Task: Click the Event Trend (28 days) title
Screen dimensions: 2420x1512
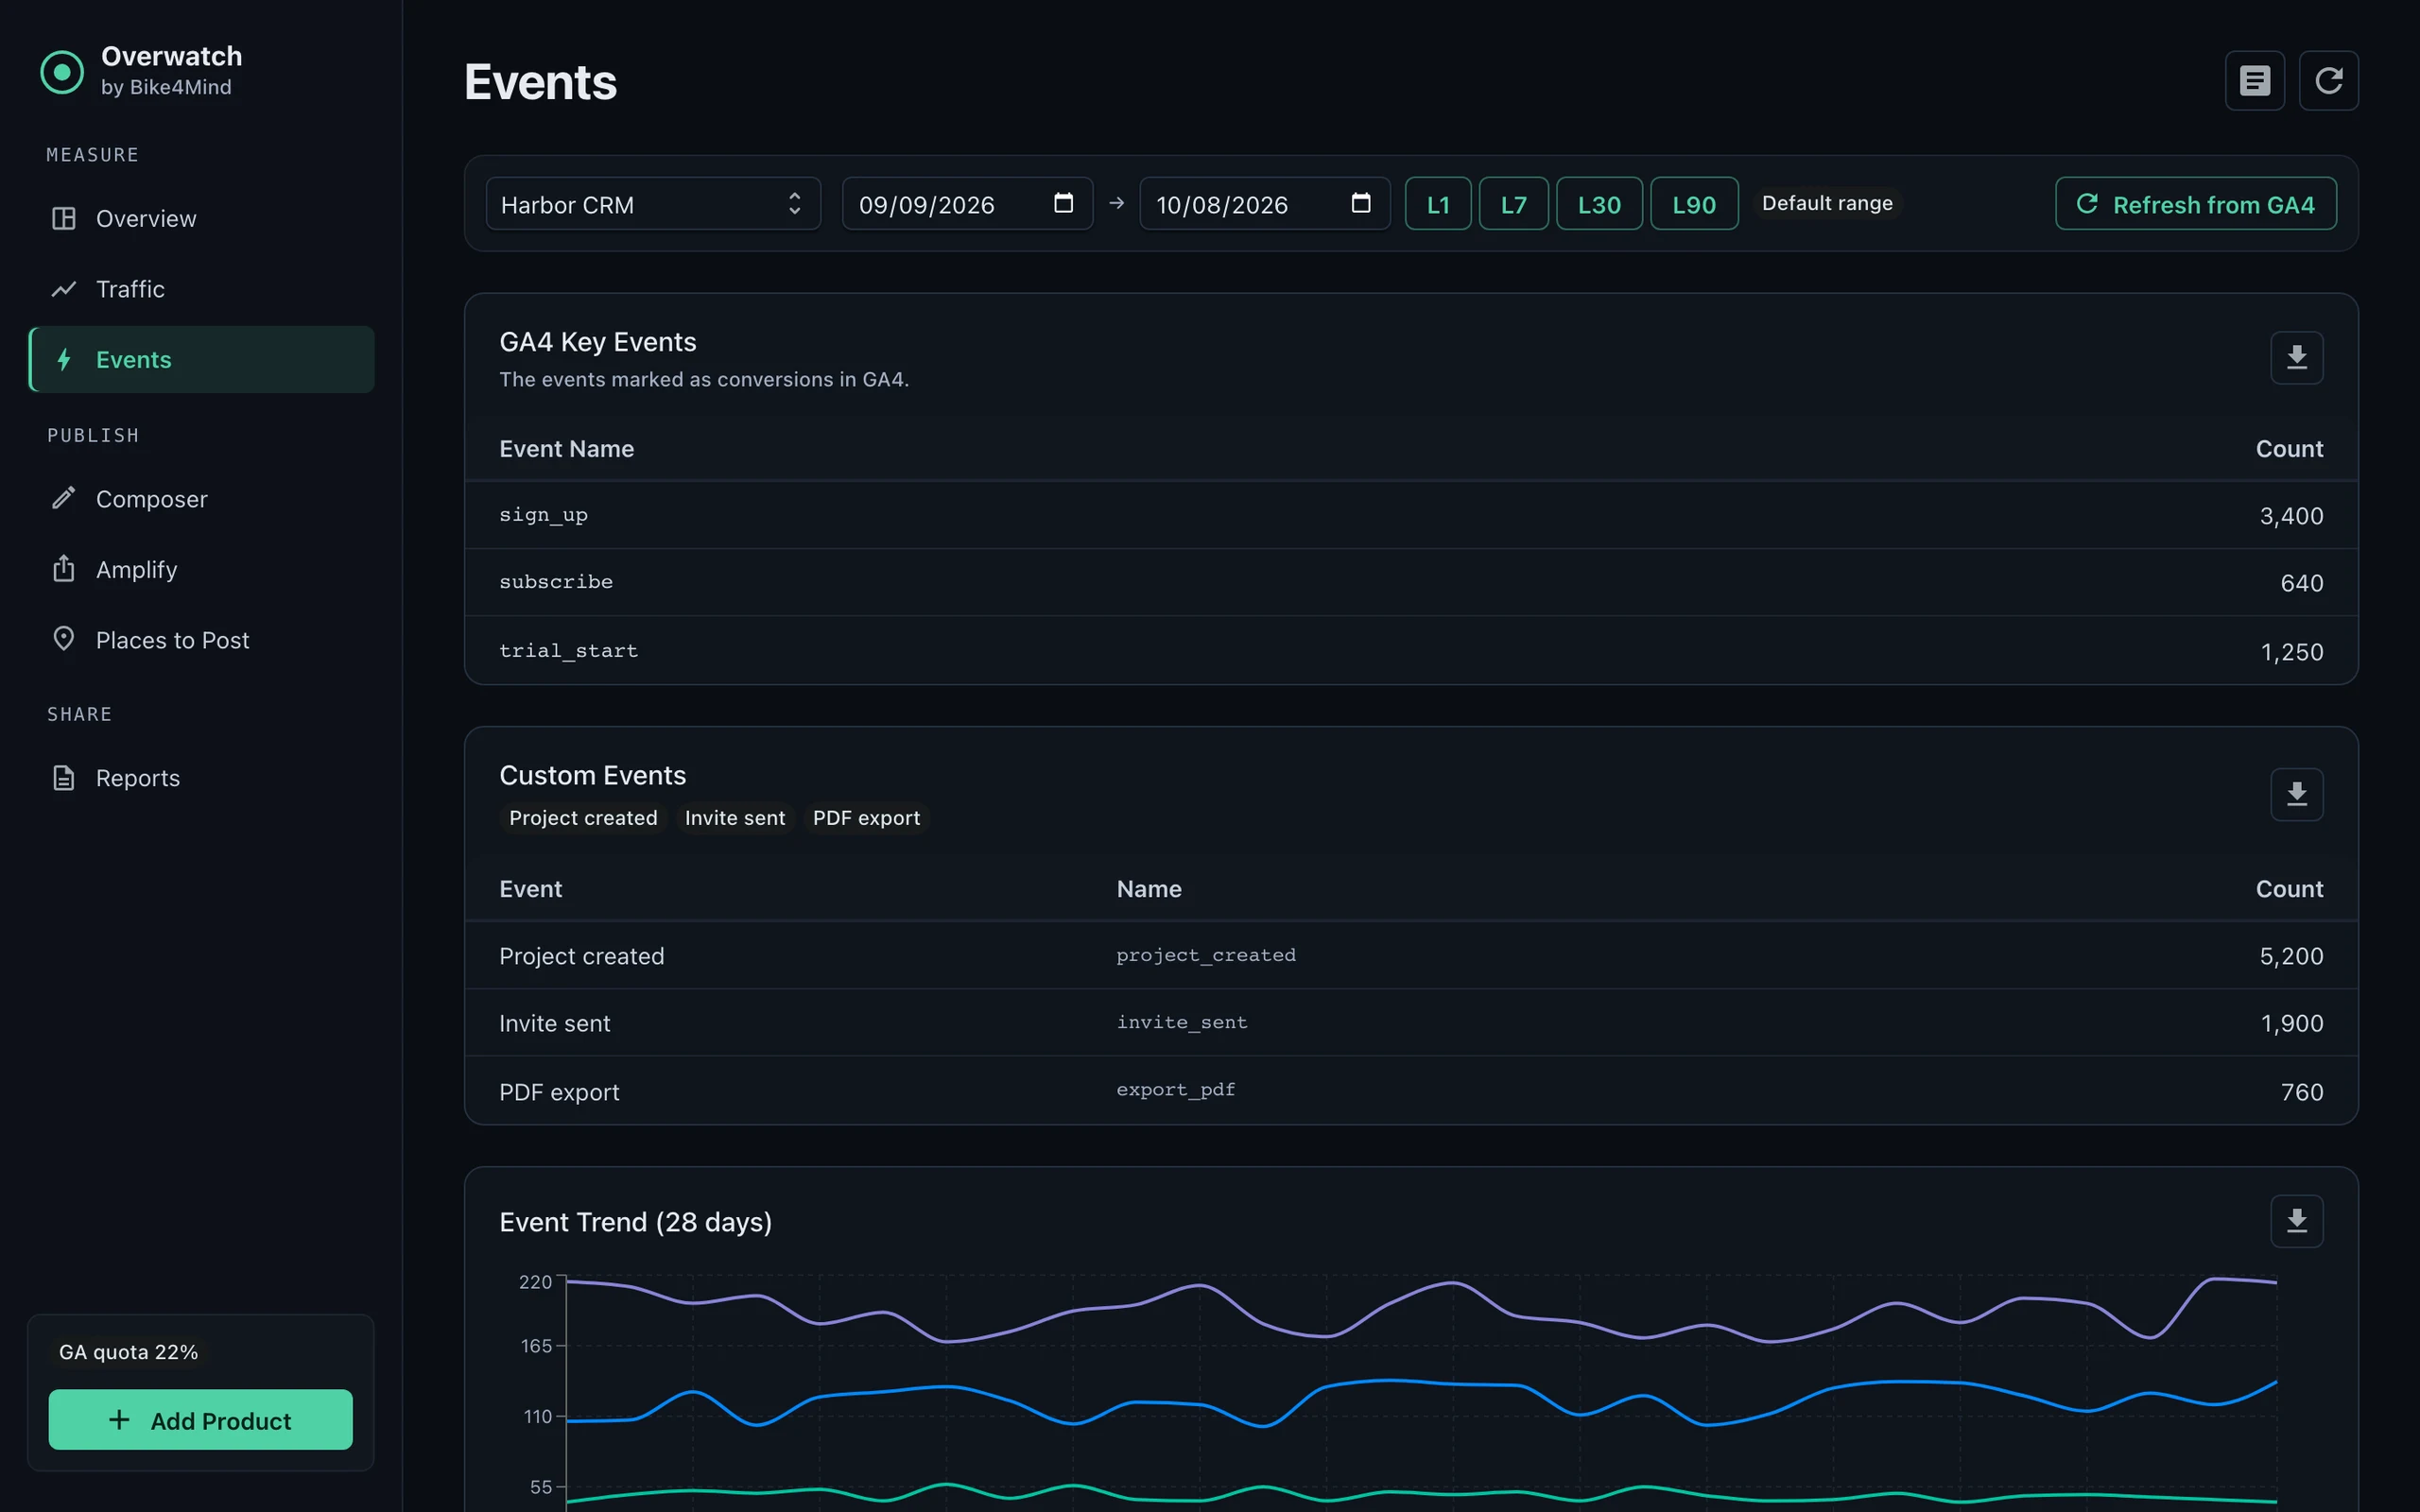Action: [636, 1222]
